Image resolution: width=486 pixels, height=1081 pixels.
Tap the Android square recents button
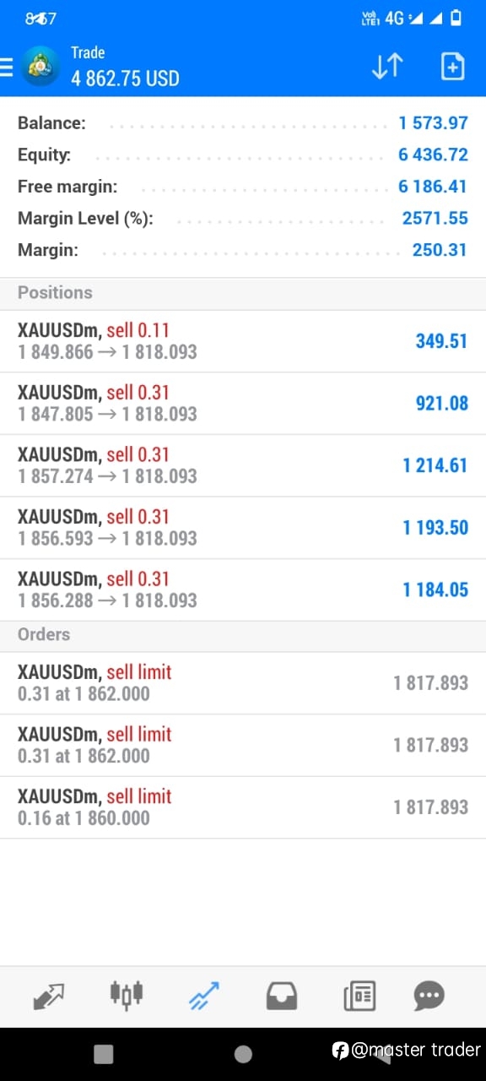pyautogui.click(x=104, y=1053)
